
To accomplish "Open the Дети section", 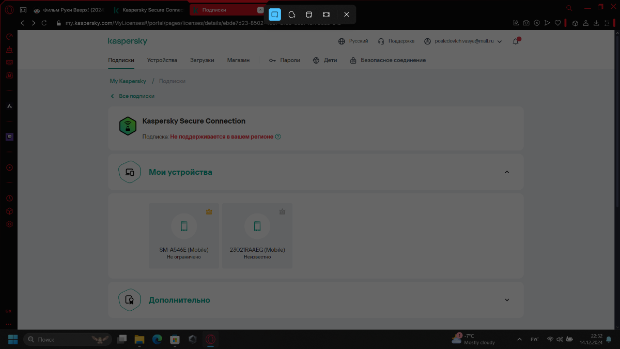I will pos(325,60).
